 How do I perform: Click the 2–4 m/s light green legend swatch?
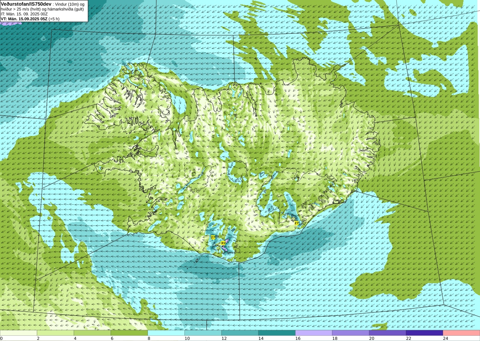pos(55,333)
